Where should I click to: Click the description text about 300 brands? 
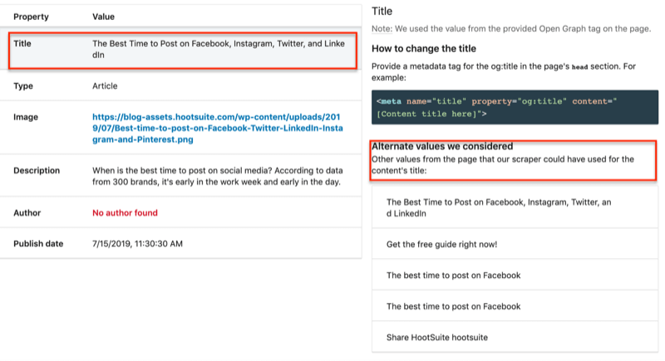(217, 176)
